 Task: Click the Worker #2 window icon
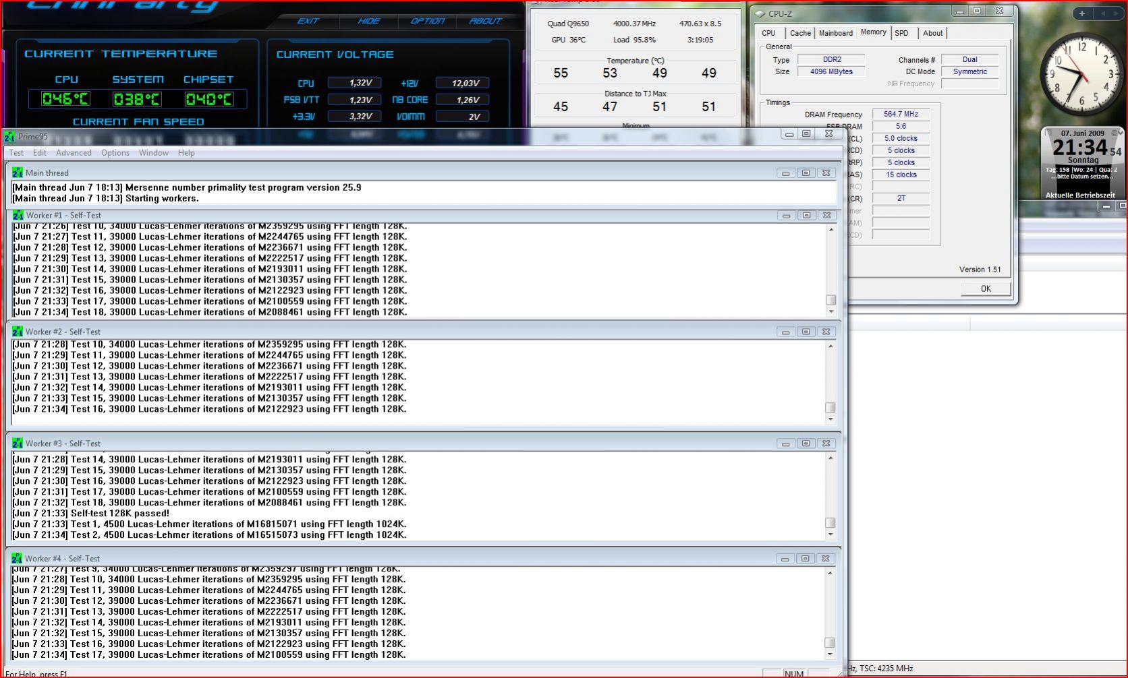pyautogui.click(x=18, y=332)
